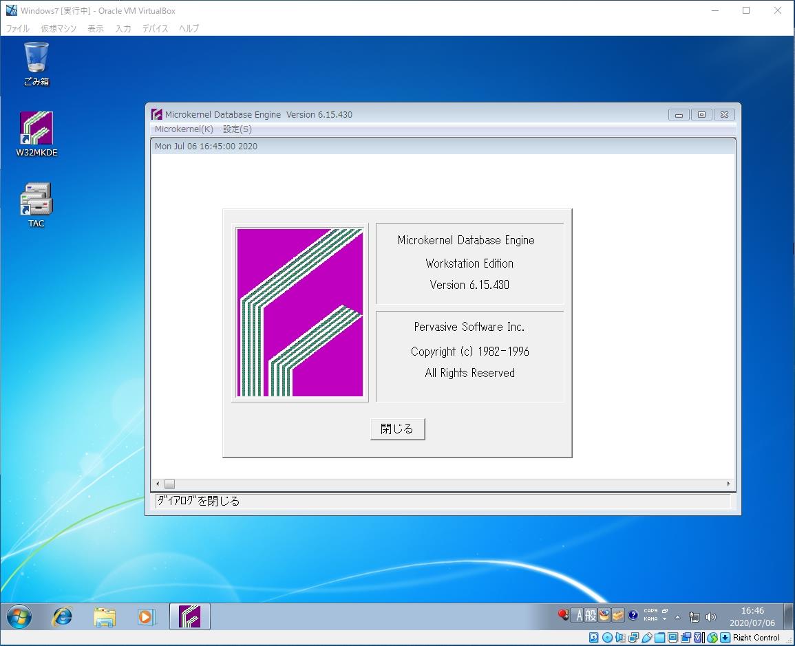
Task: Click the VirtualBox audio status icon
Action: click(x=620, y=638)
